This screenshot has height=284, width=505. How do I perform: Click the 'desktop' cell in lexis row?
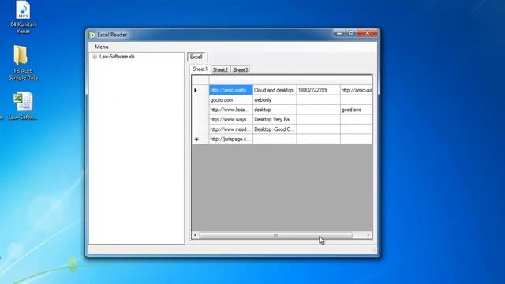point(275,110)
